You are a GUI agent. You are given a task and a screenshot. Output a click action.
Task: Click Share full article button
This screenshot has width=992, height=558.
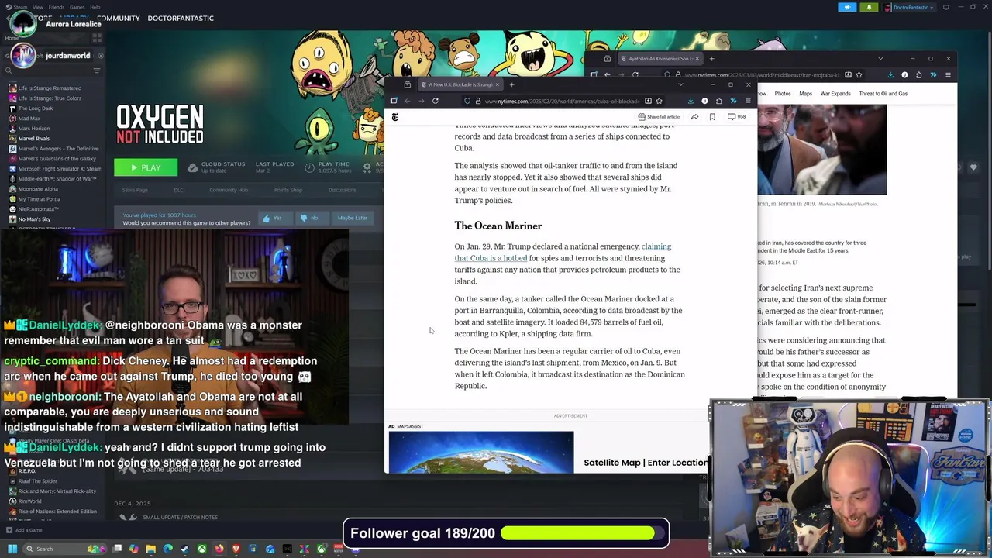[x=659, y=117]
